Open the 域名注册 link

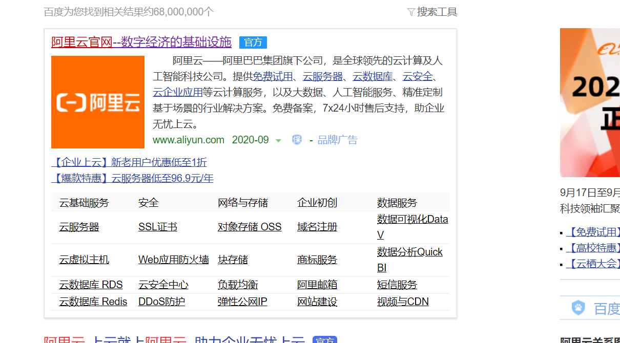point(317,227)
